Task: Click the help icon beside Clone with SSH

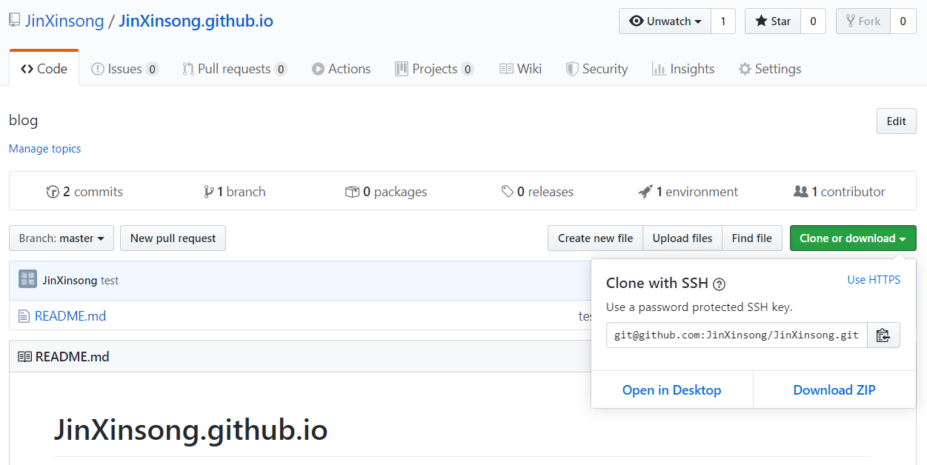Action: point(719,284)
